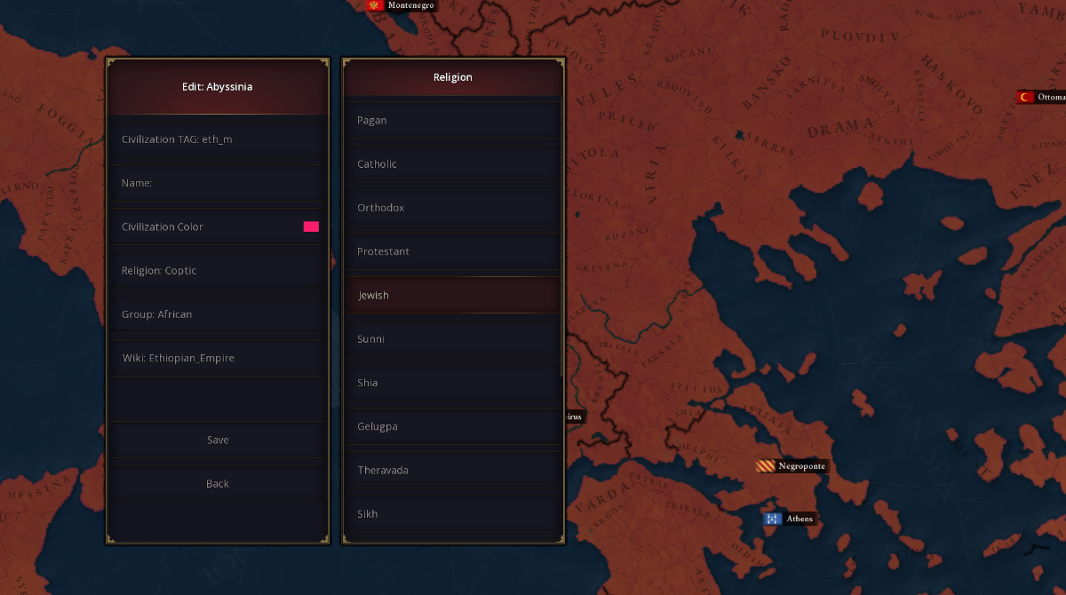Click the Religion panel header
The width and height of the screenshot is (1066, 595).
pyautogui.click(x=453, y=77)
